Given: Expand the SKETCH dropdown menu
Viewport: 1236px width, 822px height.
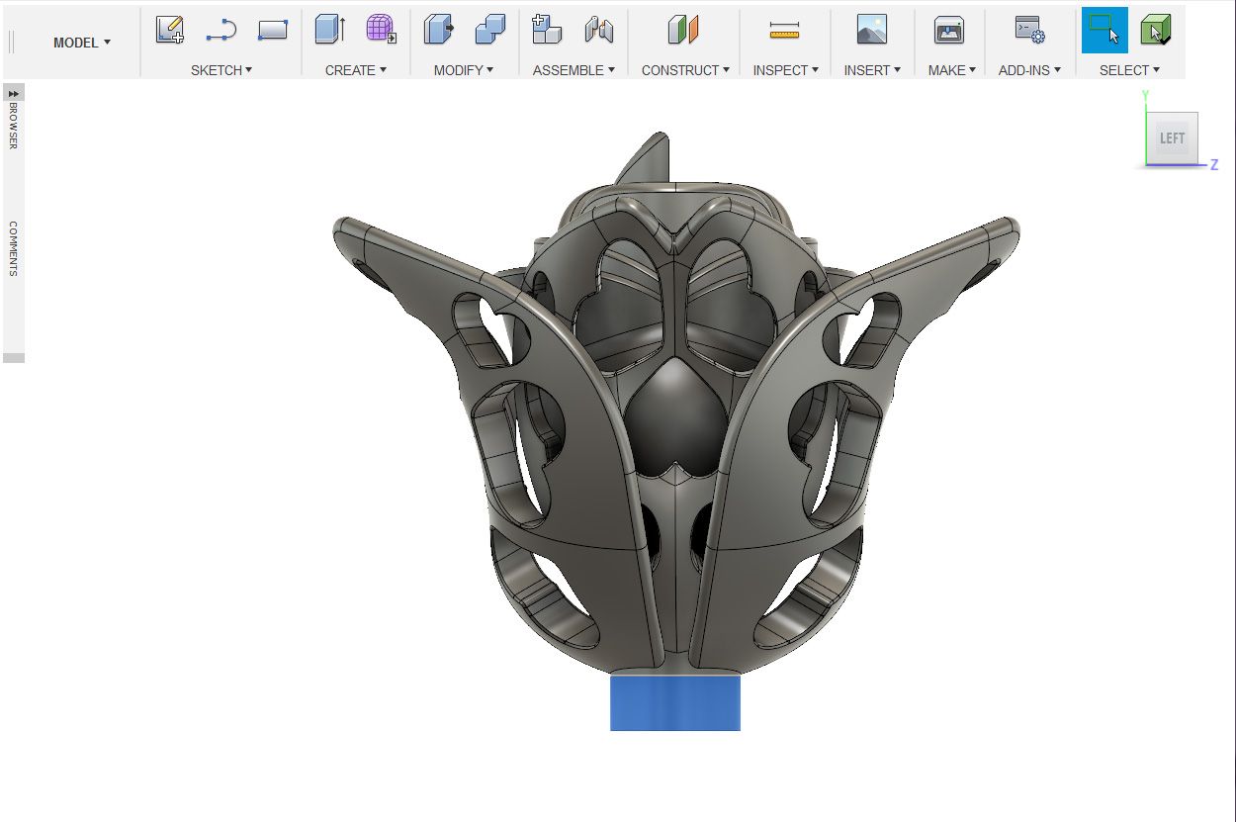Looking at the screenshot, I should click(x=221, y=70).
